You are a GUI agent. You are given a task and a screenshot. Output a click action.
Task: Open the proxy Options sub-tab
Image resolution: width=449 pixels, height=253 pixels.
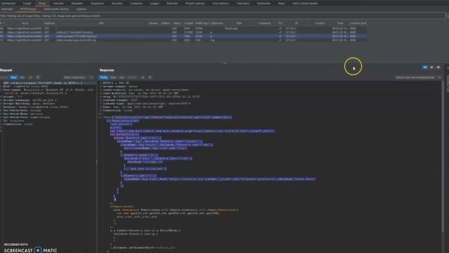(x=81, y=9)
